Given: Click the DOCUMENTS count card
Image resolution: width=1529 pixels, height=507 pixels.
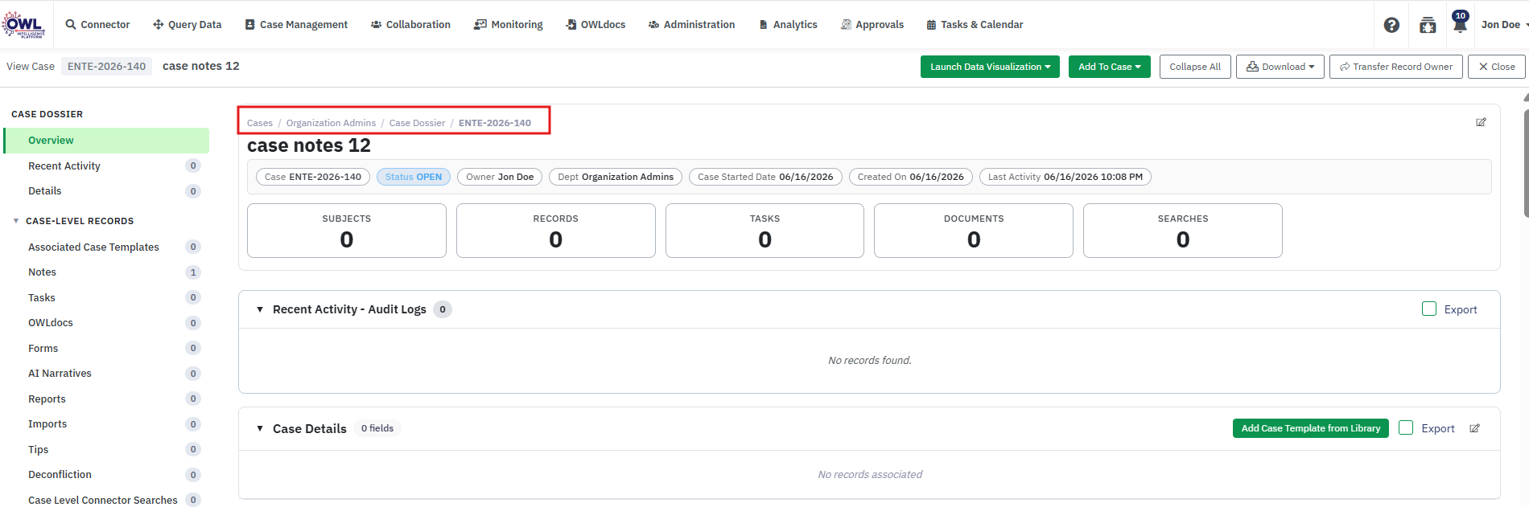Looking at the screenshot, I should click(974, 231).
